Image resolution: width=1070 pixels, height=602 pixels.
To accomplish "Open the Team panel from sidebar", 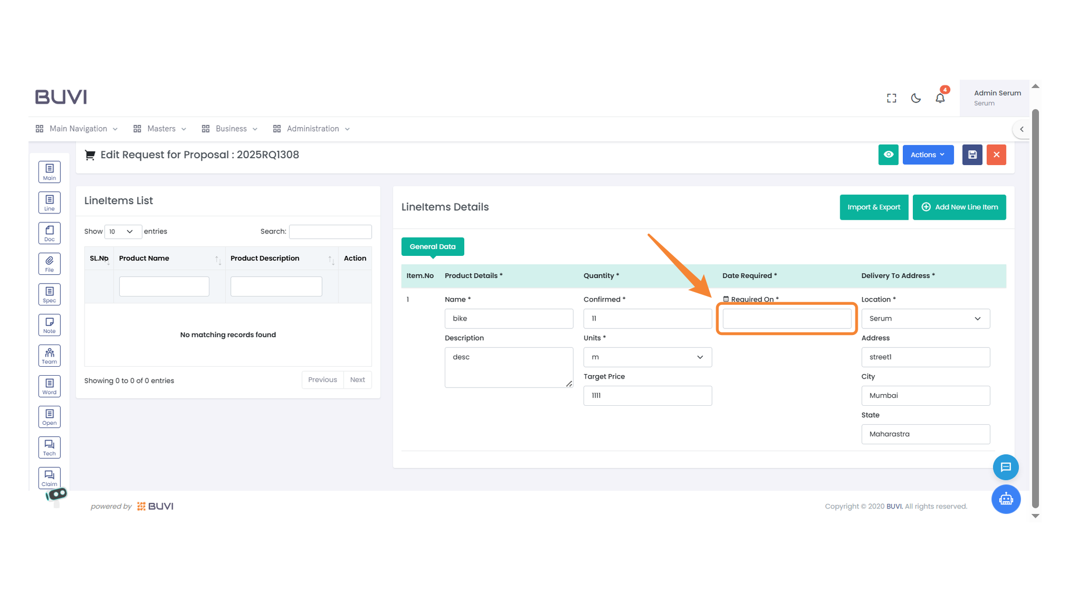I will coord(49,355).
